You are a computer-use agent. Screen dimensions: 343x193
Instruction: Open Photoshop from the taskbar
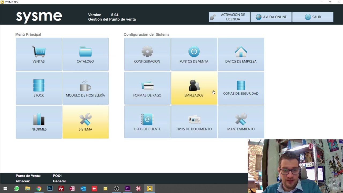coord(50,189)
